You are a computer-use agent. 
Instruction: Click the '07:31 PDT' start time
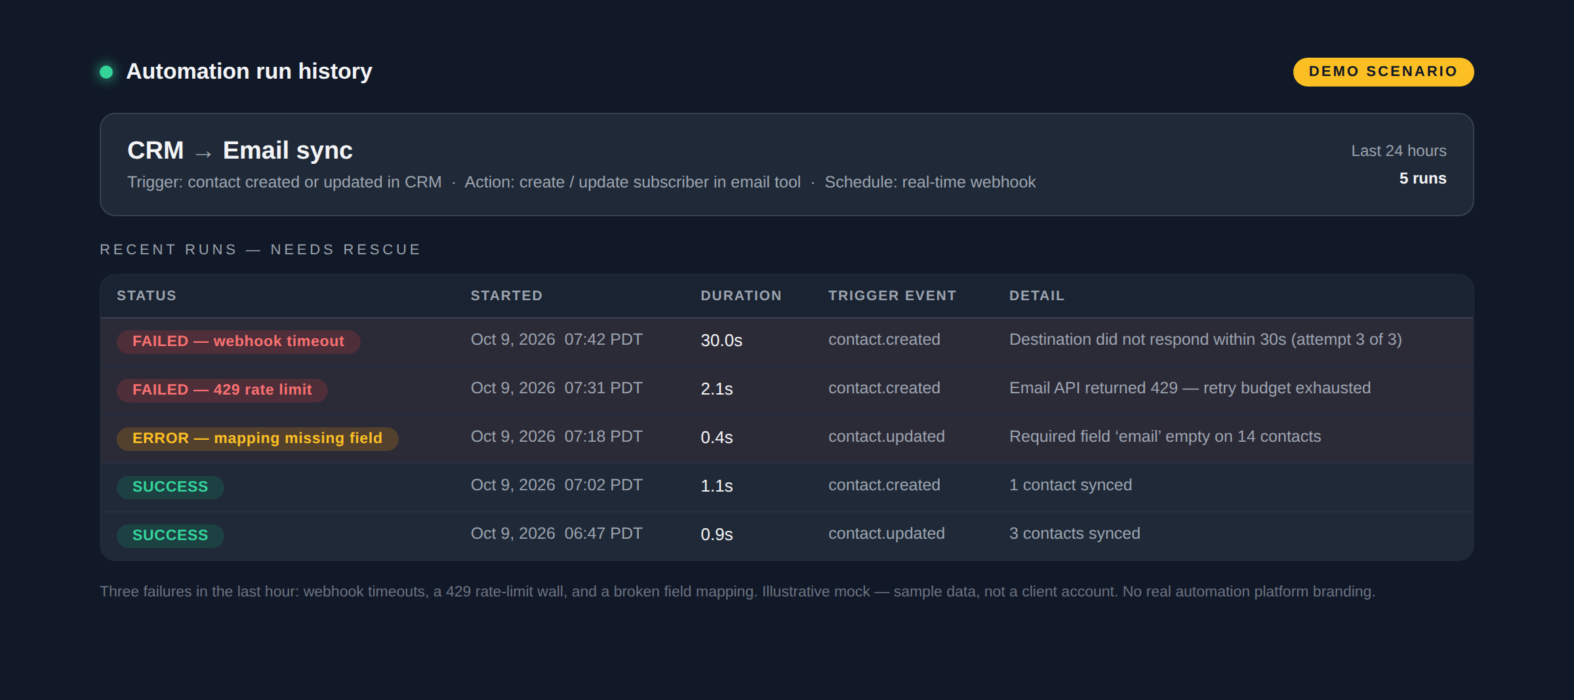click(603, 388)
